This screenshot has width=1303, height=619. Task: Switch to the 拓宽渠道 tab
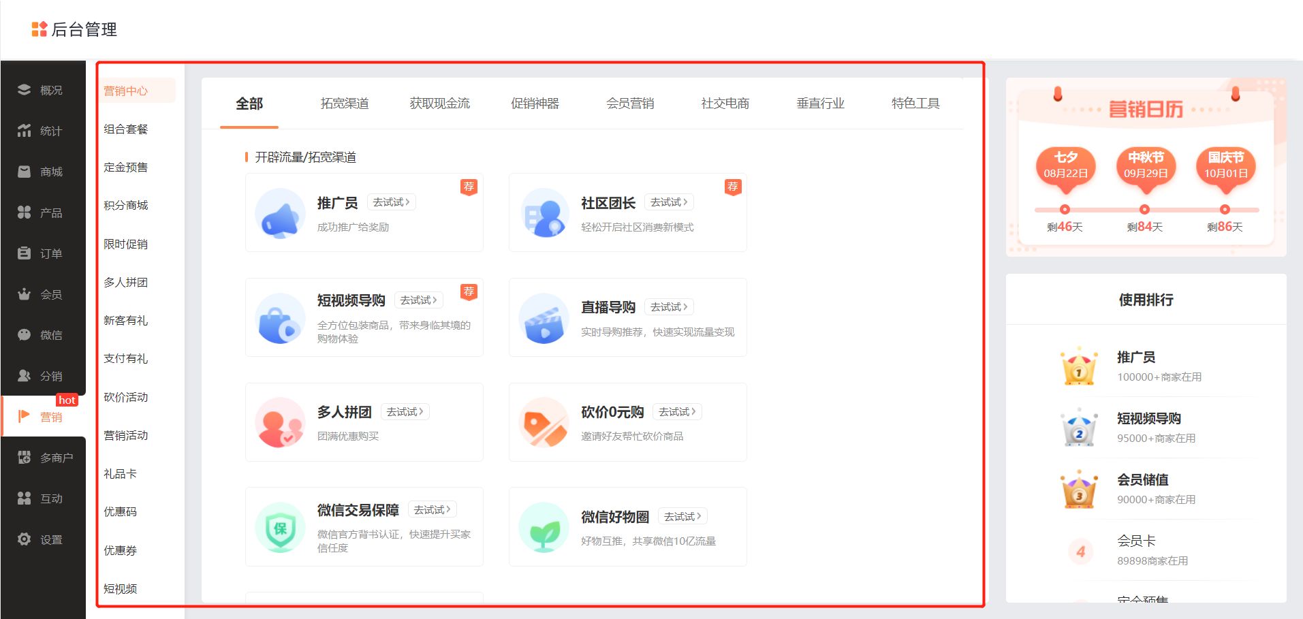click(x=345, y=104)
